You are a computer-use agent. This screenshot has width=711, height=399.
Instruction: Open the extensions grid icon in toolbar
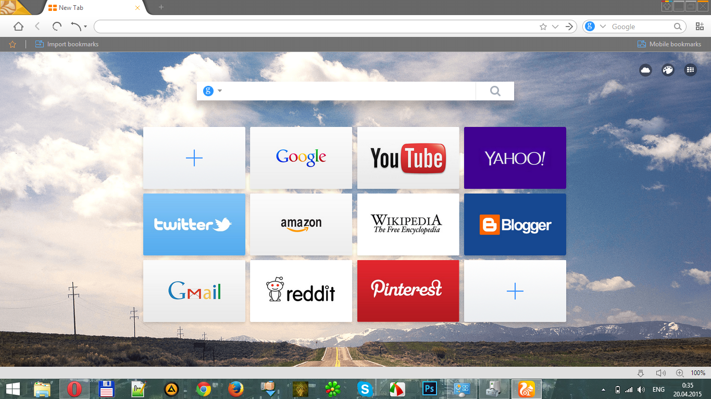(700, 27)
